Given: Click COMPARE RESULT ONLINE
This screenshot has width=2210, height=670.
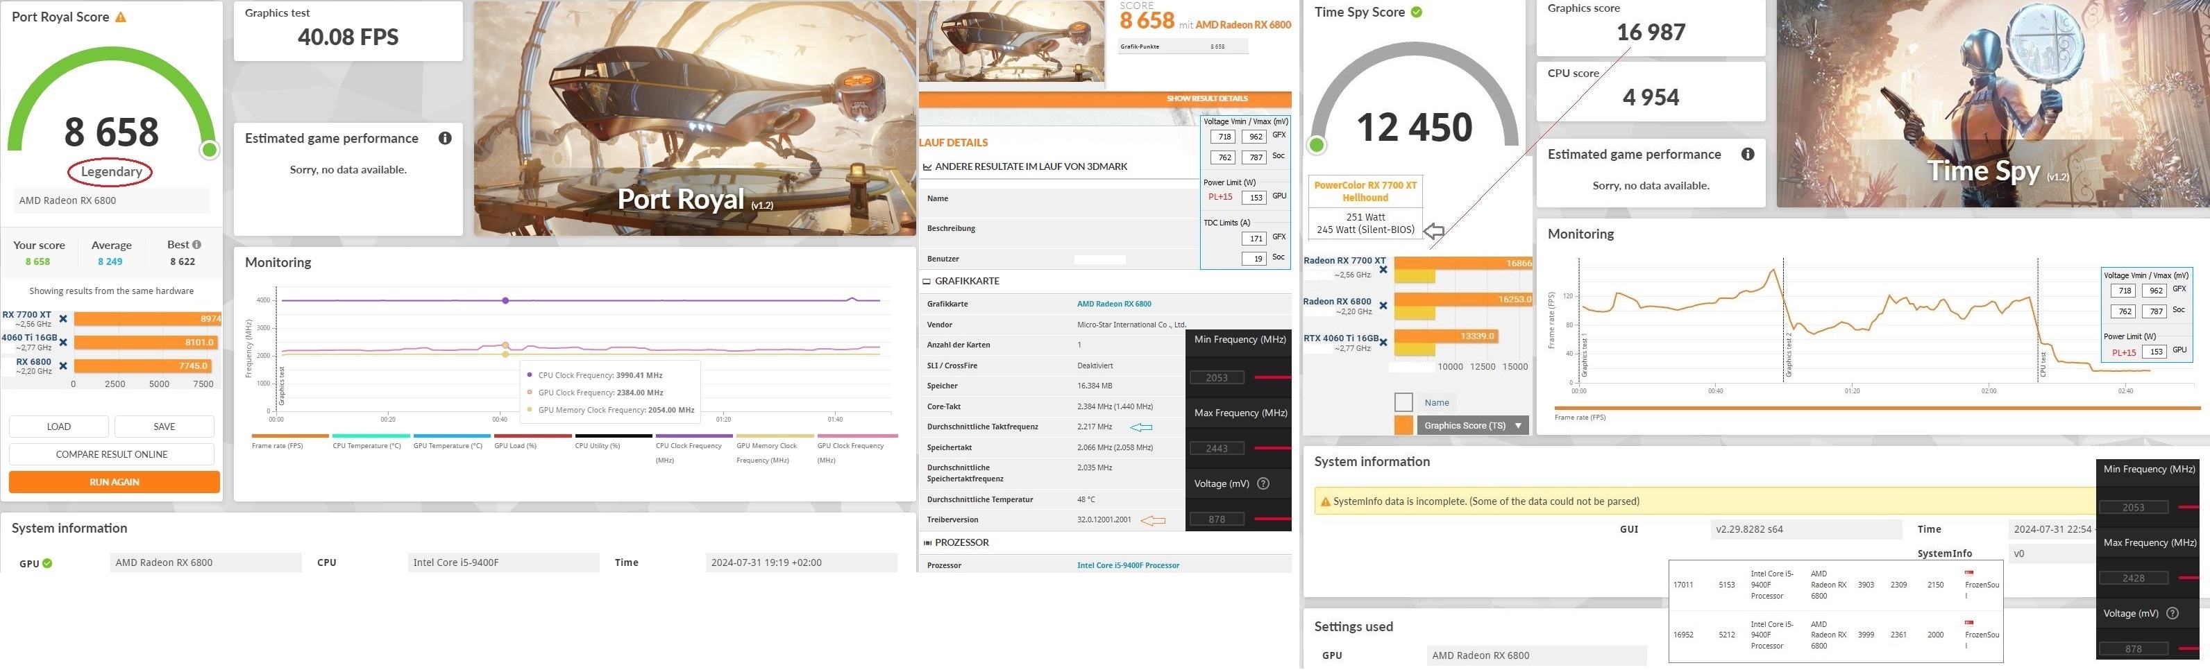Looking at the screenshot, I should [112, 454].
